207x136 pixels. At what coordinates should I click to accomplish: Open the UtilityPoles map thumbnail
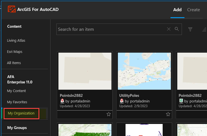click(x=144, y=71)
